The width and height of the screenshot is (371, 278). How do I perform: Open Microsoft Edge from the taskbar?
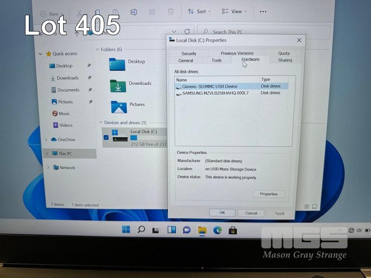click(217, 230)
